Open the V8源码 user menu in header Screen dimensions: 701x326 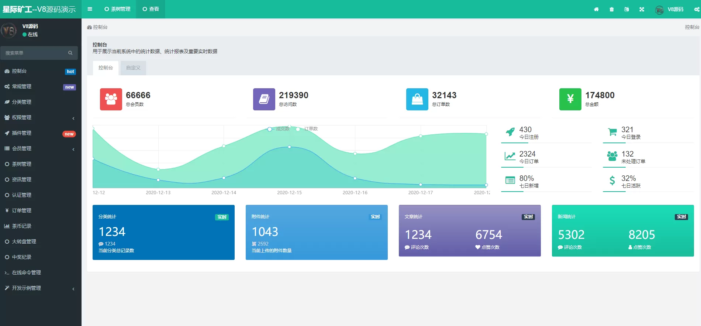[x=670, y=9]
